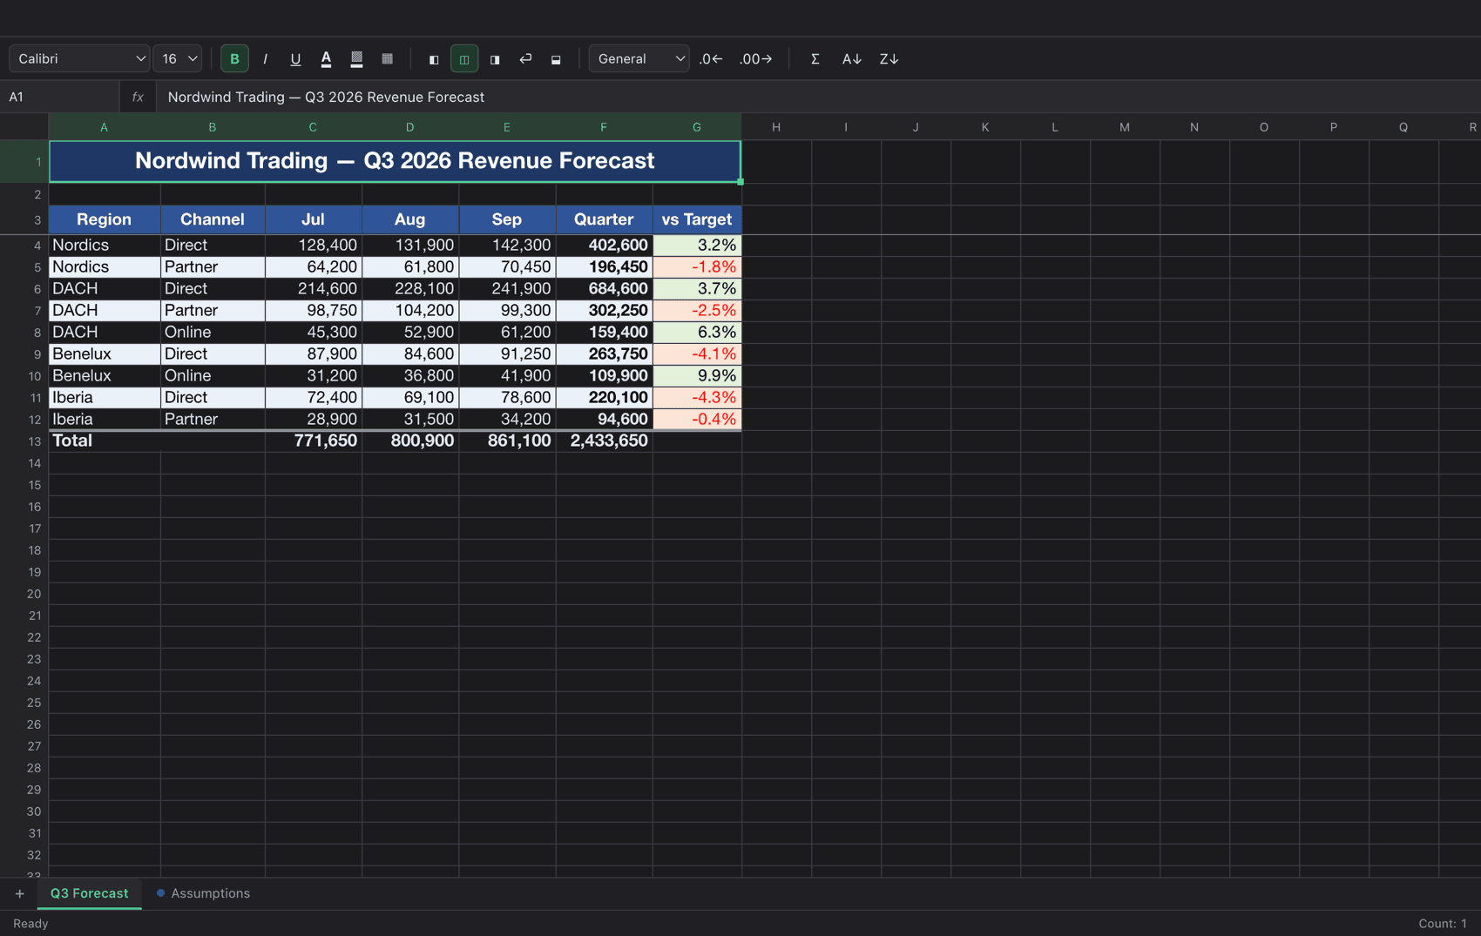Open the font color picker
The image size is (1481, 936).
(x=326, y=58)
